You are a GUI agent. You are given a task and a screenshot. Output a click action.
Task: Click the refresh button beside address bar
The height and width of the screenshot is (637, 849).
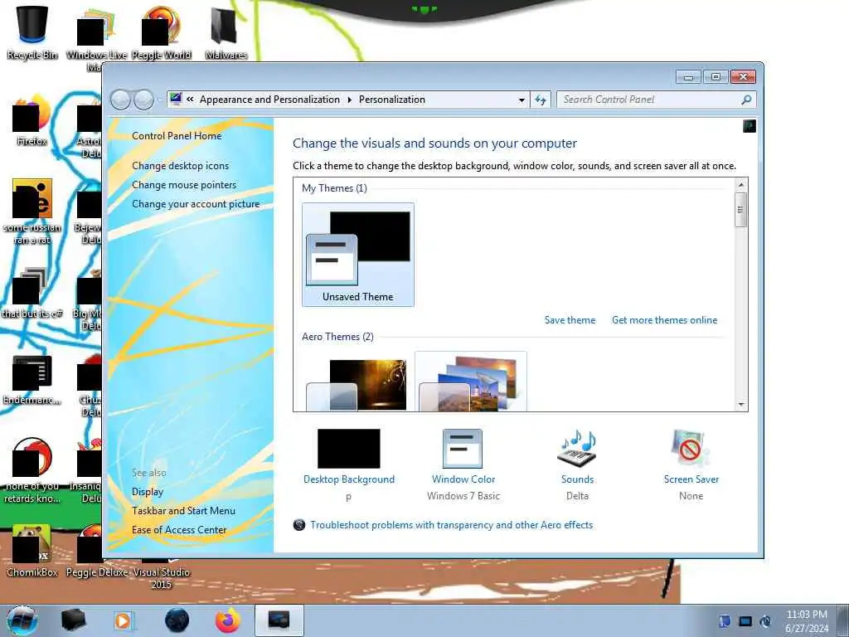point(541,100)
